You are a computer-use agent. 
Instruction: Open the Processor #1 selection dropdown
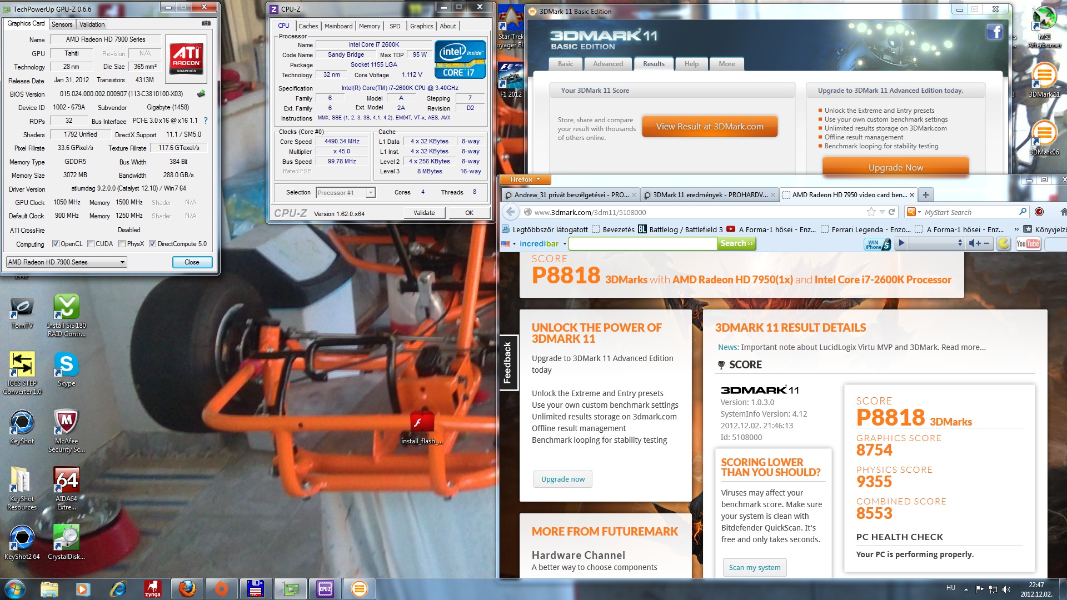(x=346, y=193)
